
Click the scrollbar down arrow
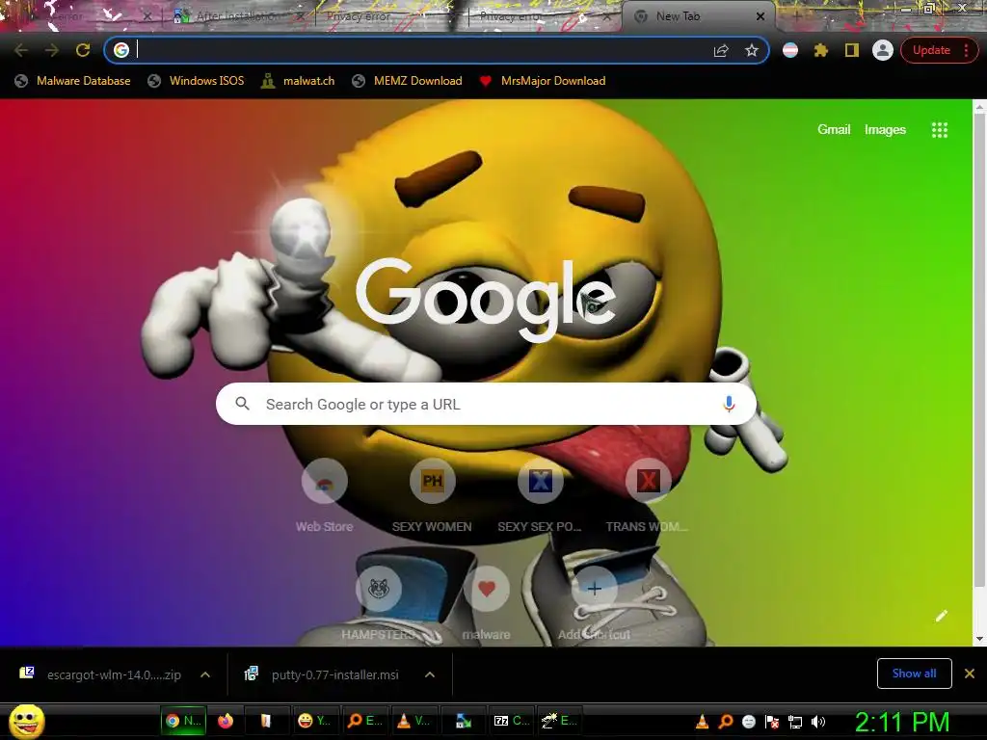(x=979, y=639)
